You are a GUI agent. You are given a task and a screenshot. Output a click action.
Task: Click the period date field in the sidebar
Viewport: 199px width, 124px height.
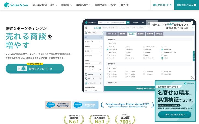click(93, 63)
